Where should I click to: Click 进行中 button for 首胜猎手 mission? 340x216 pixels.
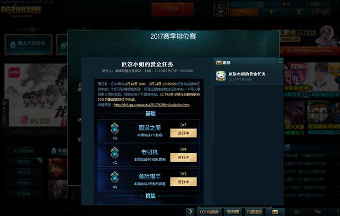(183, 182)
